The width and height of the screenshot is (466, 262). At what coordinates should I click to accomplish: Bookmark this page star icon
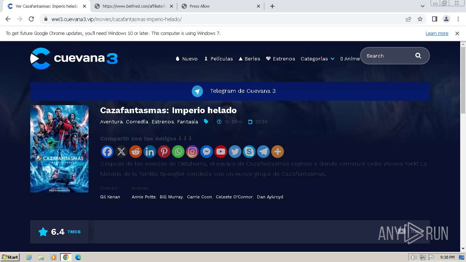420,19
